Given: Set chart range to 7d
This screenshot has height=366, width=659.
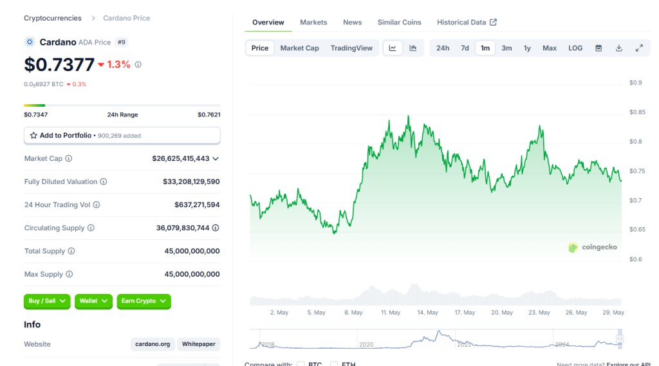Looking at the screenshot, I should pos(465,48).
